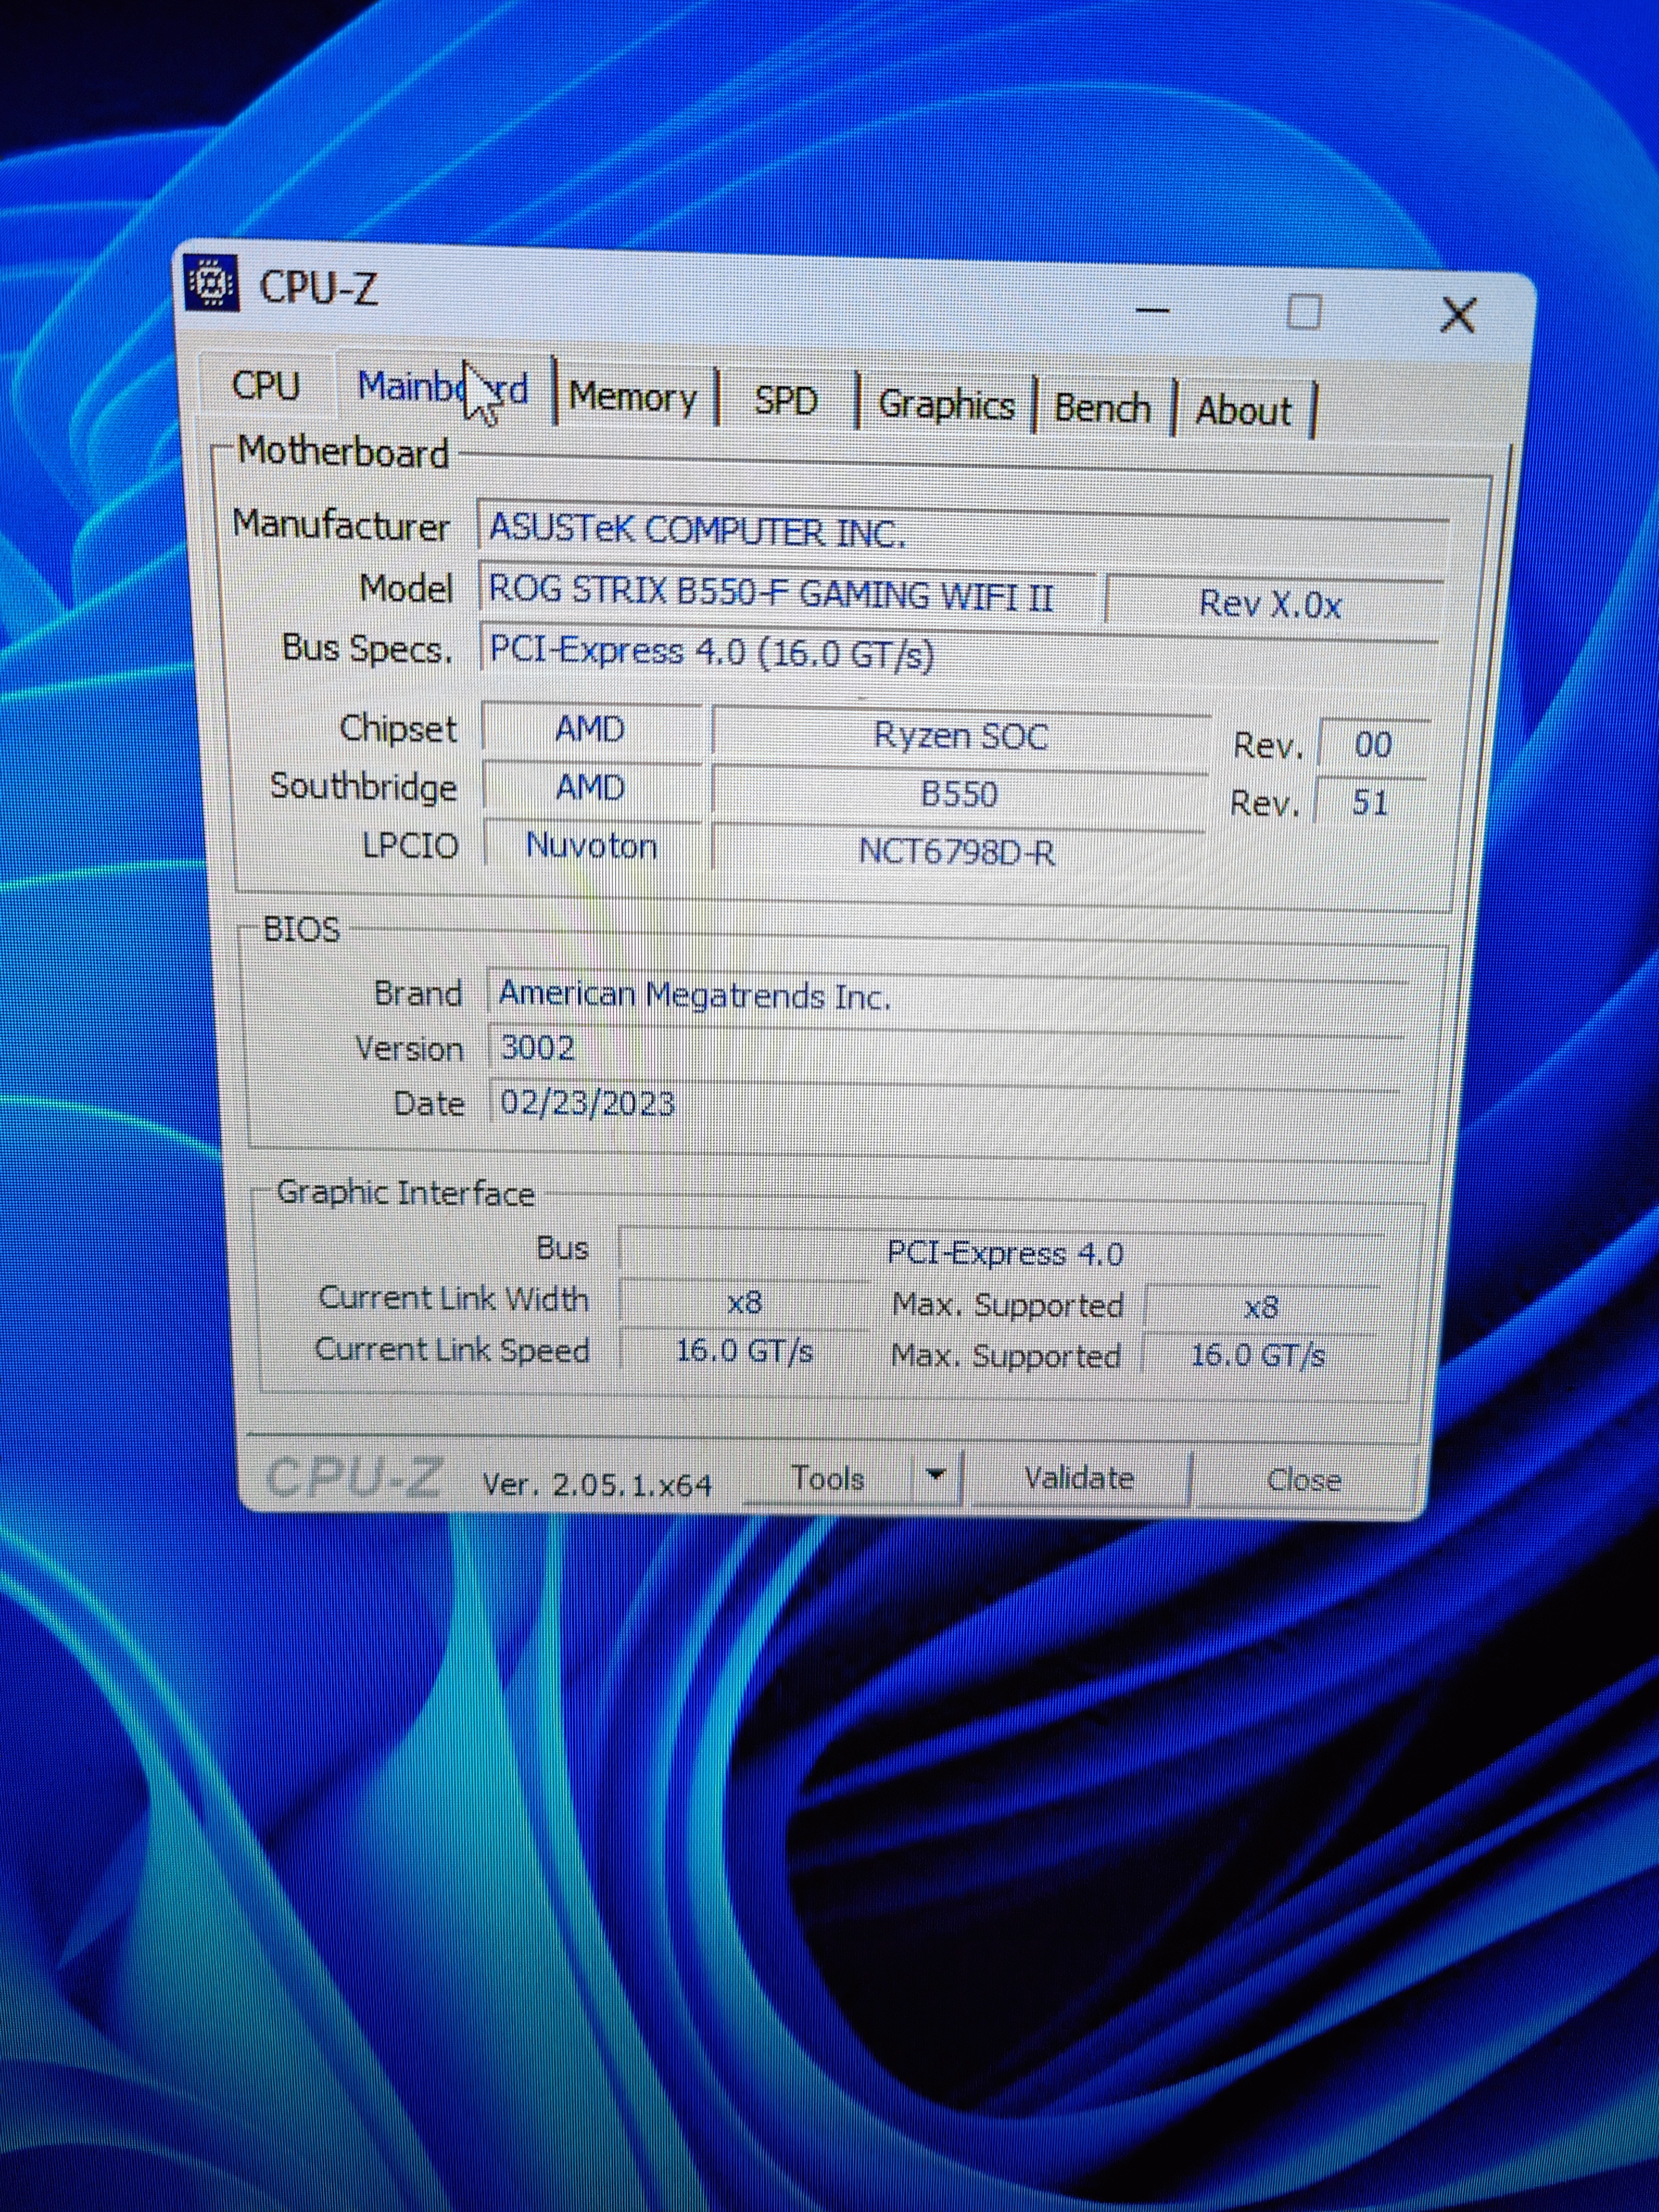Minimize the CPU-Z window

[1153, 310]
